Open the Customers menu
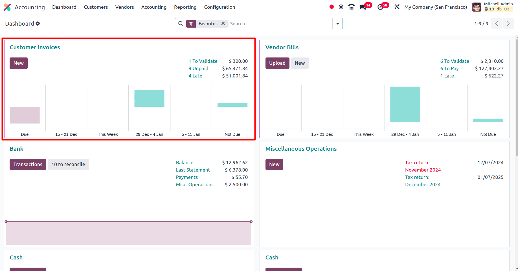 click(x=96, y=7)
